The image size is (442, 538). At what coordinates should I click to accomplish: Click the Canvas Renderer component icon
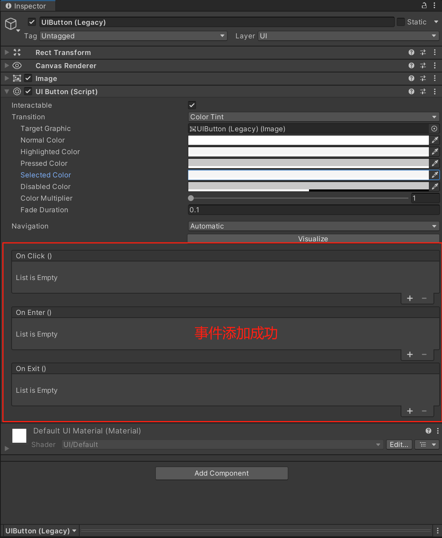pos(17,65)
